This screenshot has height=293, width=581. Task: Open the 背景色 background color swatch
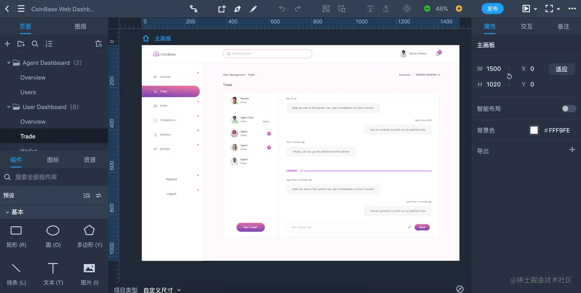coord(534,130)
